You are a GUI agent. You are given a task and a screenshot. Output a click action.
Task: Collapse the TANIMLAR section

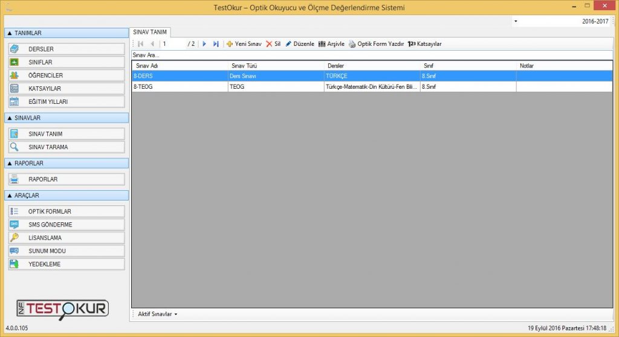coord(66,33)
